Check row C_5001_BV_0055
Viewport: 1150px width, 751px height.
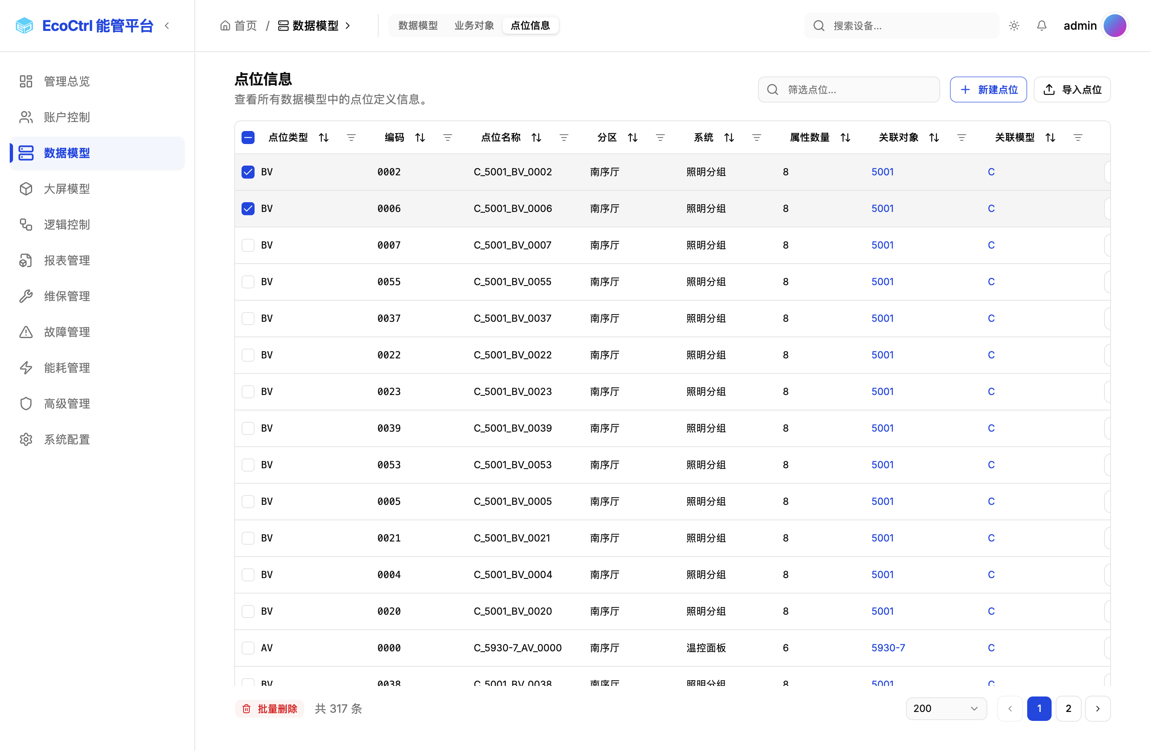pos(248,282)
